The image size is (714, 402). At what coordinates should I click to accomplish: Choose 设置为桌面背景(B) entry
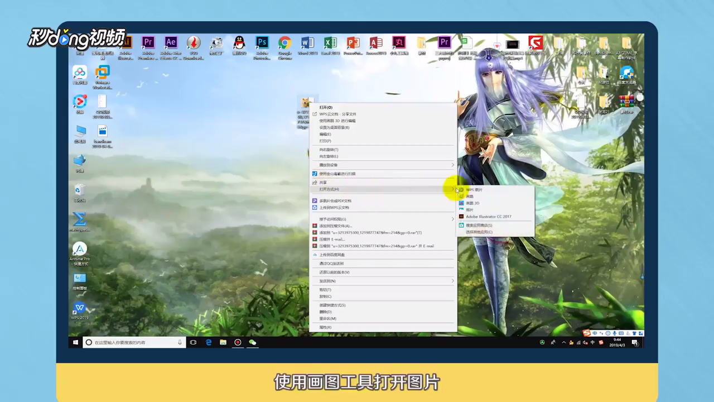383,127
